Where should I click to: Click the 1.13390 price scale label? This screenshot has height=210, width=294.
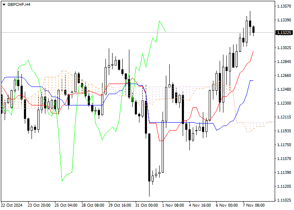click(x=284, y=20)
